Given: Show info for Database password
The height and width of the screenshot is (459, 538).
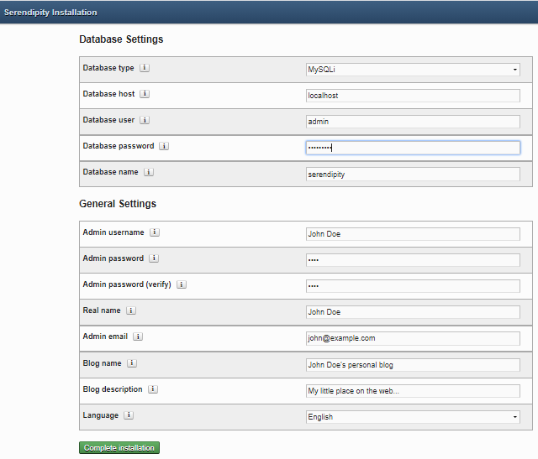Looking at the screenshot, I should pyautogui.click(x=164, y=146).
